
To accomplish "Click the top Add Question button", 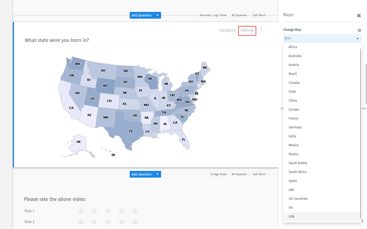I will (141, 15).
